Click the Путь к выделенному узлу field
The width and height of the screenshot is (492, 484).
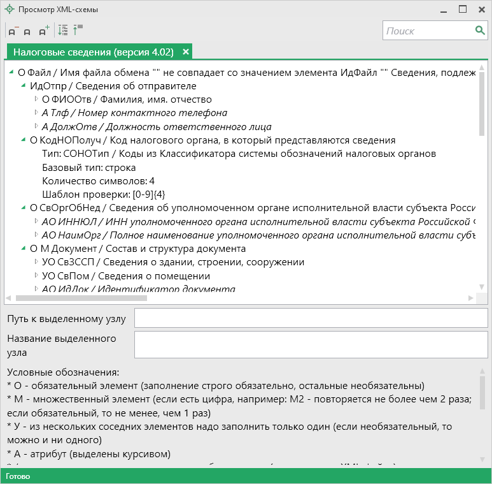[x=310, y=319]
